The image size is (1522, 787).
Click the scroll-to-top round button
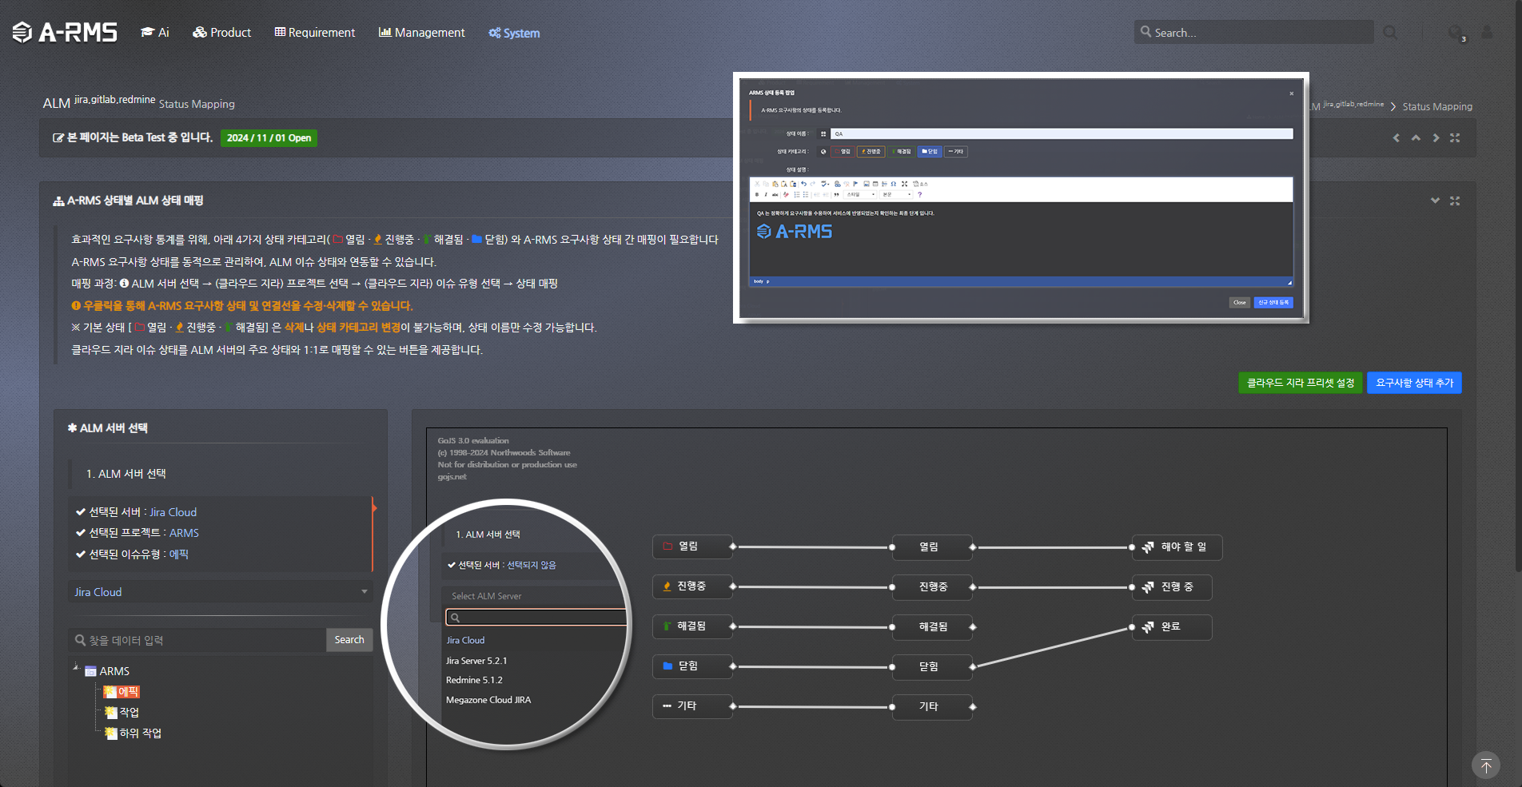[1485, 765]
